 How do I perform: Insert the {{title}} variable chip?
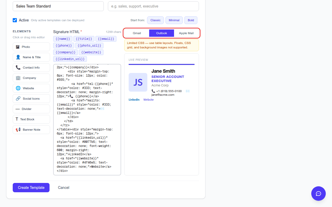point(84,39)
